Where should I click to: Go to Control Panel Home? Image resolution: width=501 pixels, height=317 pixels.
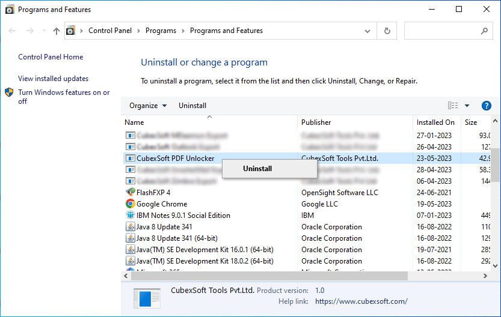tap(51, 57)
